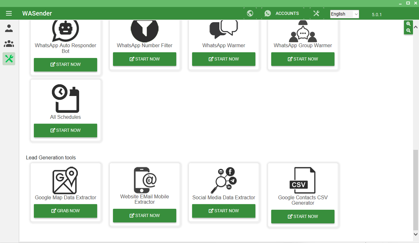Click the scrollbar down arrow
The height and width of the screenshot is (243, 419).
point(416,234)
